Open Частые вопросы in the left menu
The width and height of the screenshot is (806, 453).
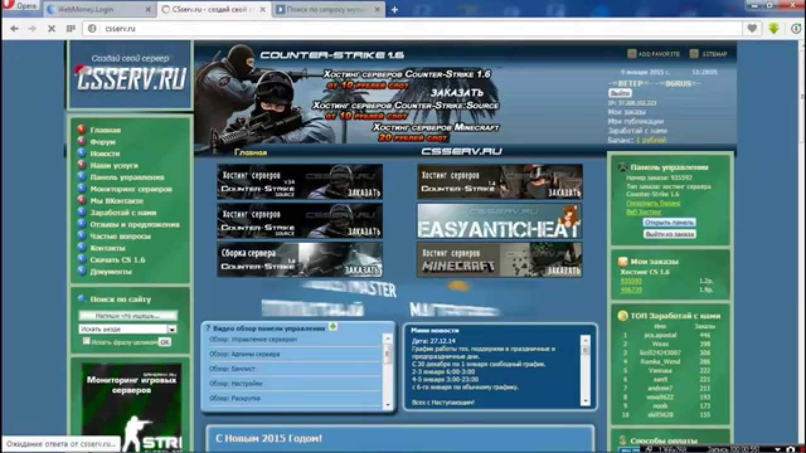tap(120, 237)
